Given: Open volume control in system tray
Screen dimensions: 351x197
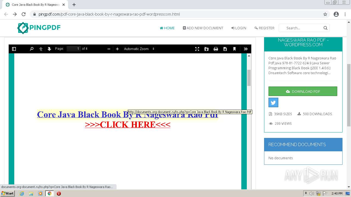Looking at the screenshot, I should click(312, 193).
